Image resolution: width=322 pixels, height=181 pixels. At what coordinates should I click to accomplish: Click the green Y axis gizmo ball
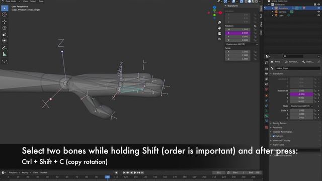click(x=215, y=15)
